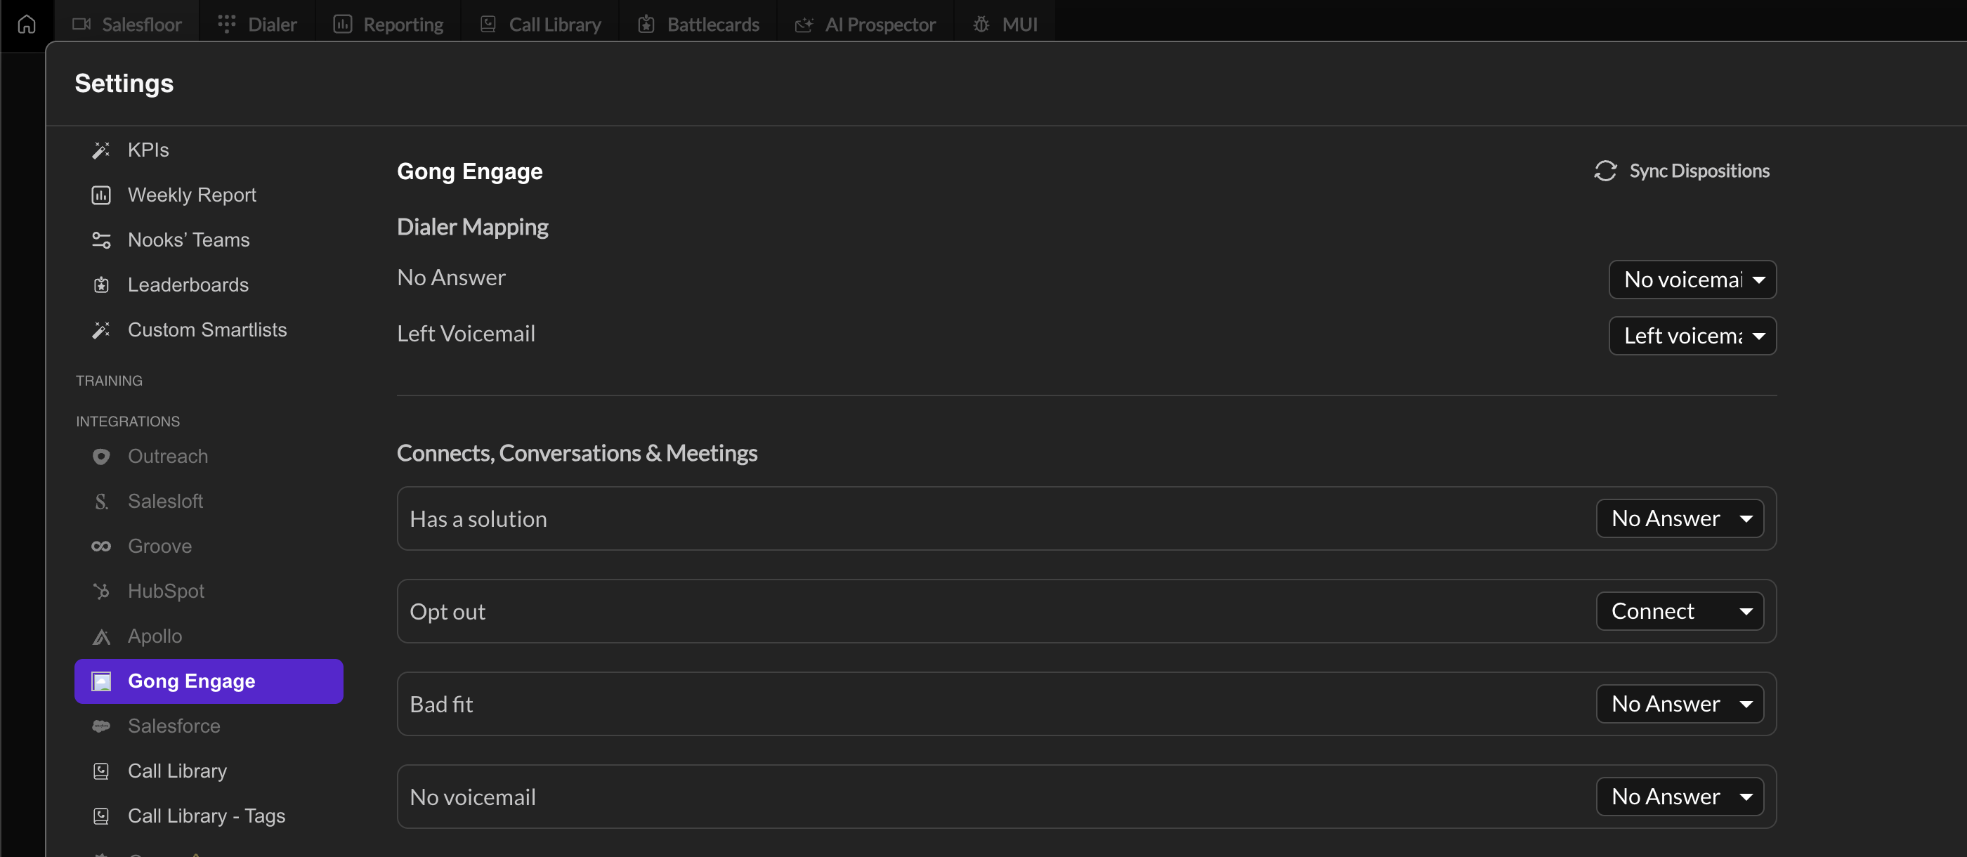The height and width of the screenshot is (857, 1967).
Task: Open the MUI tab
Action: (x=1005, y=25)
